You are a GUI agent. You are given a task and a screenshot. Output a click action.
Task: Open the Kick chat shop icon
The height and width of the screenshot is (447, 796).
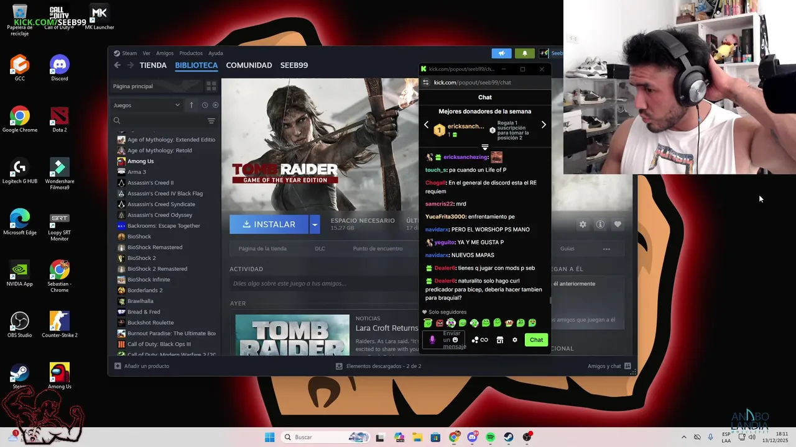[500, 340]
